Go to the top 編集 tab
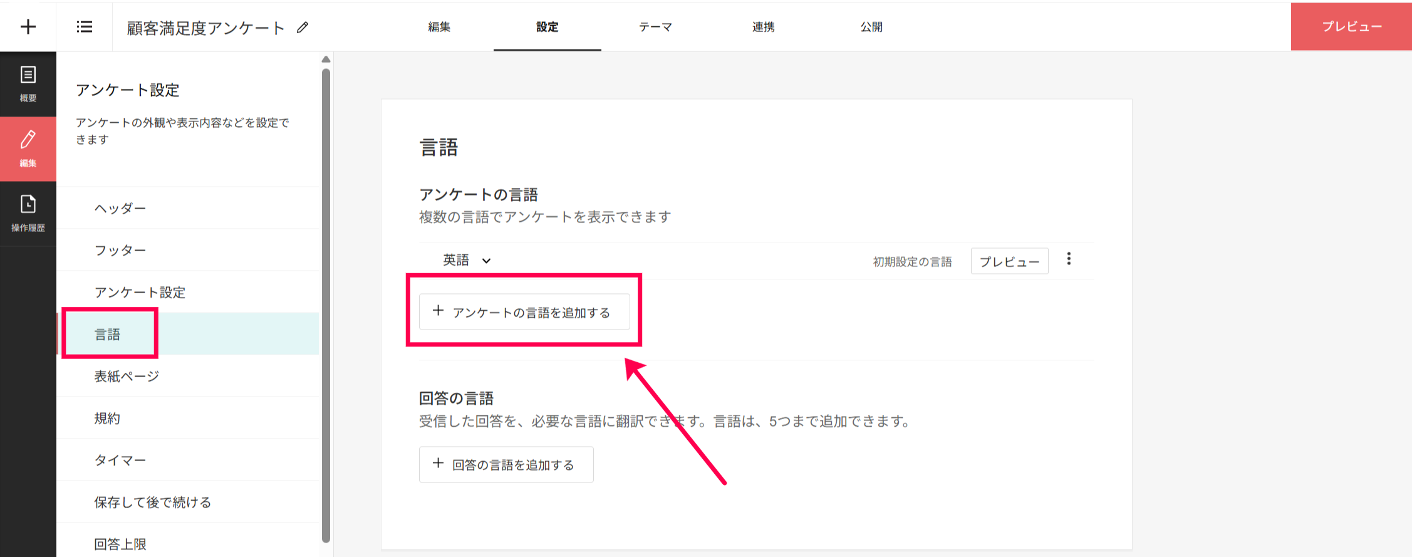Image resolution: width=1412 pixels, height=557 pixels. pyautogui.click(x=439, y=27)
